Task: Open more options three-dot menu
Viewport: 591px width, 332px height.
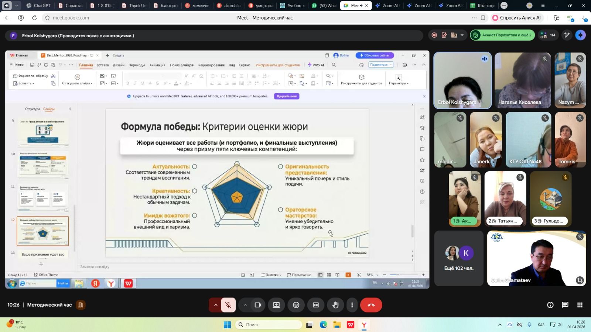Action: (x=352, y=305)
